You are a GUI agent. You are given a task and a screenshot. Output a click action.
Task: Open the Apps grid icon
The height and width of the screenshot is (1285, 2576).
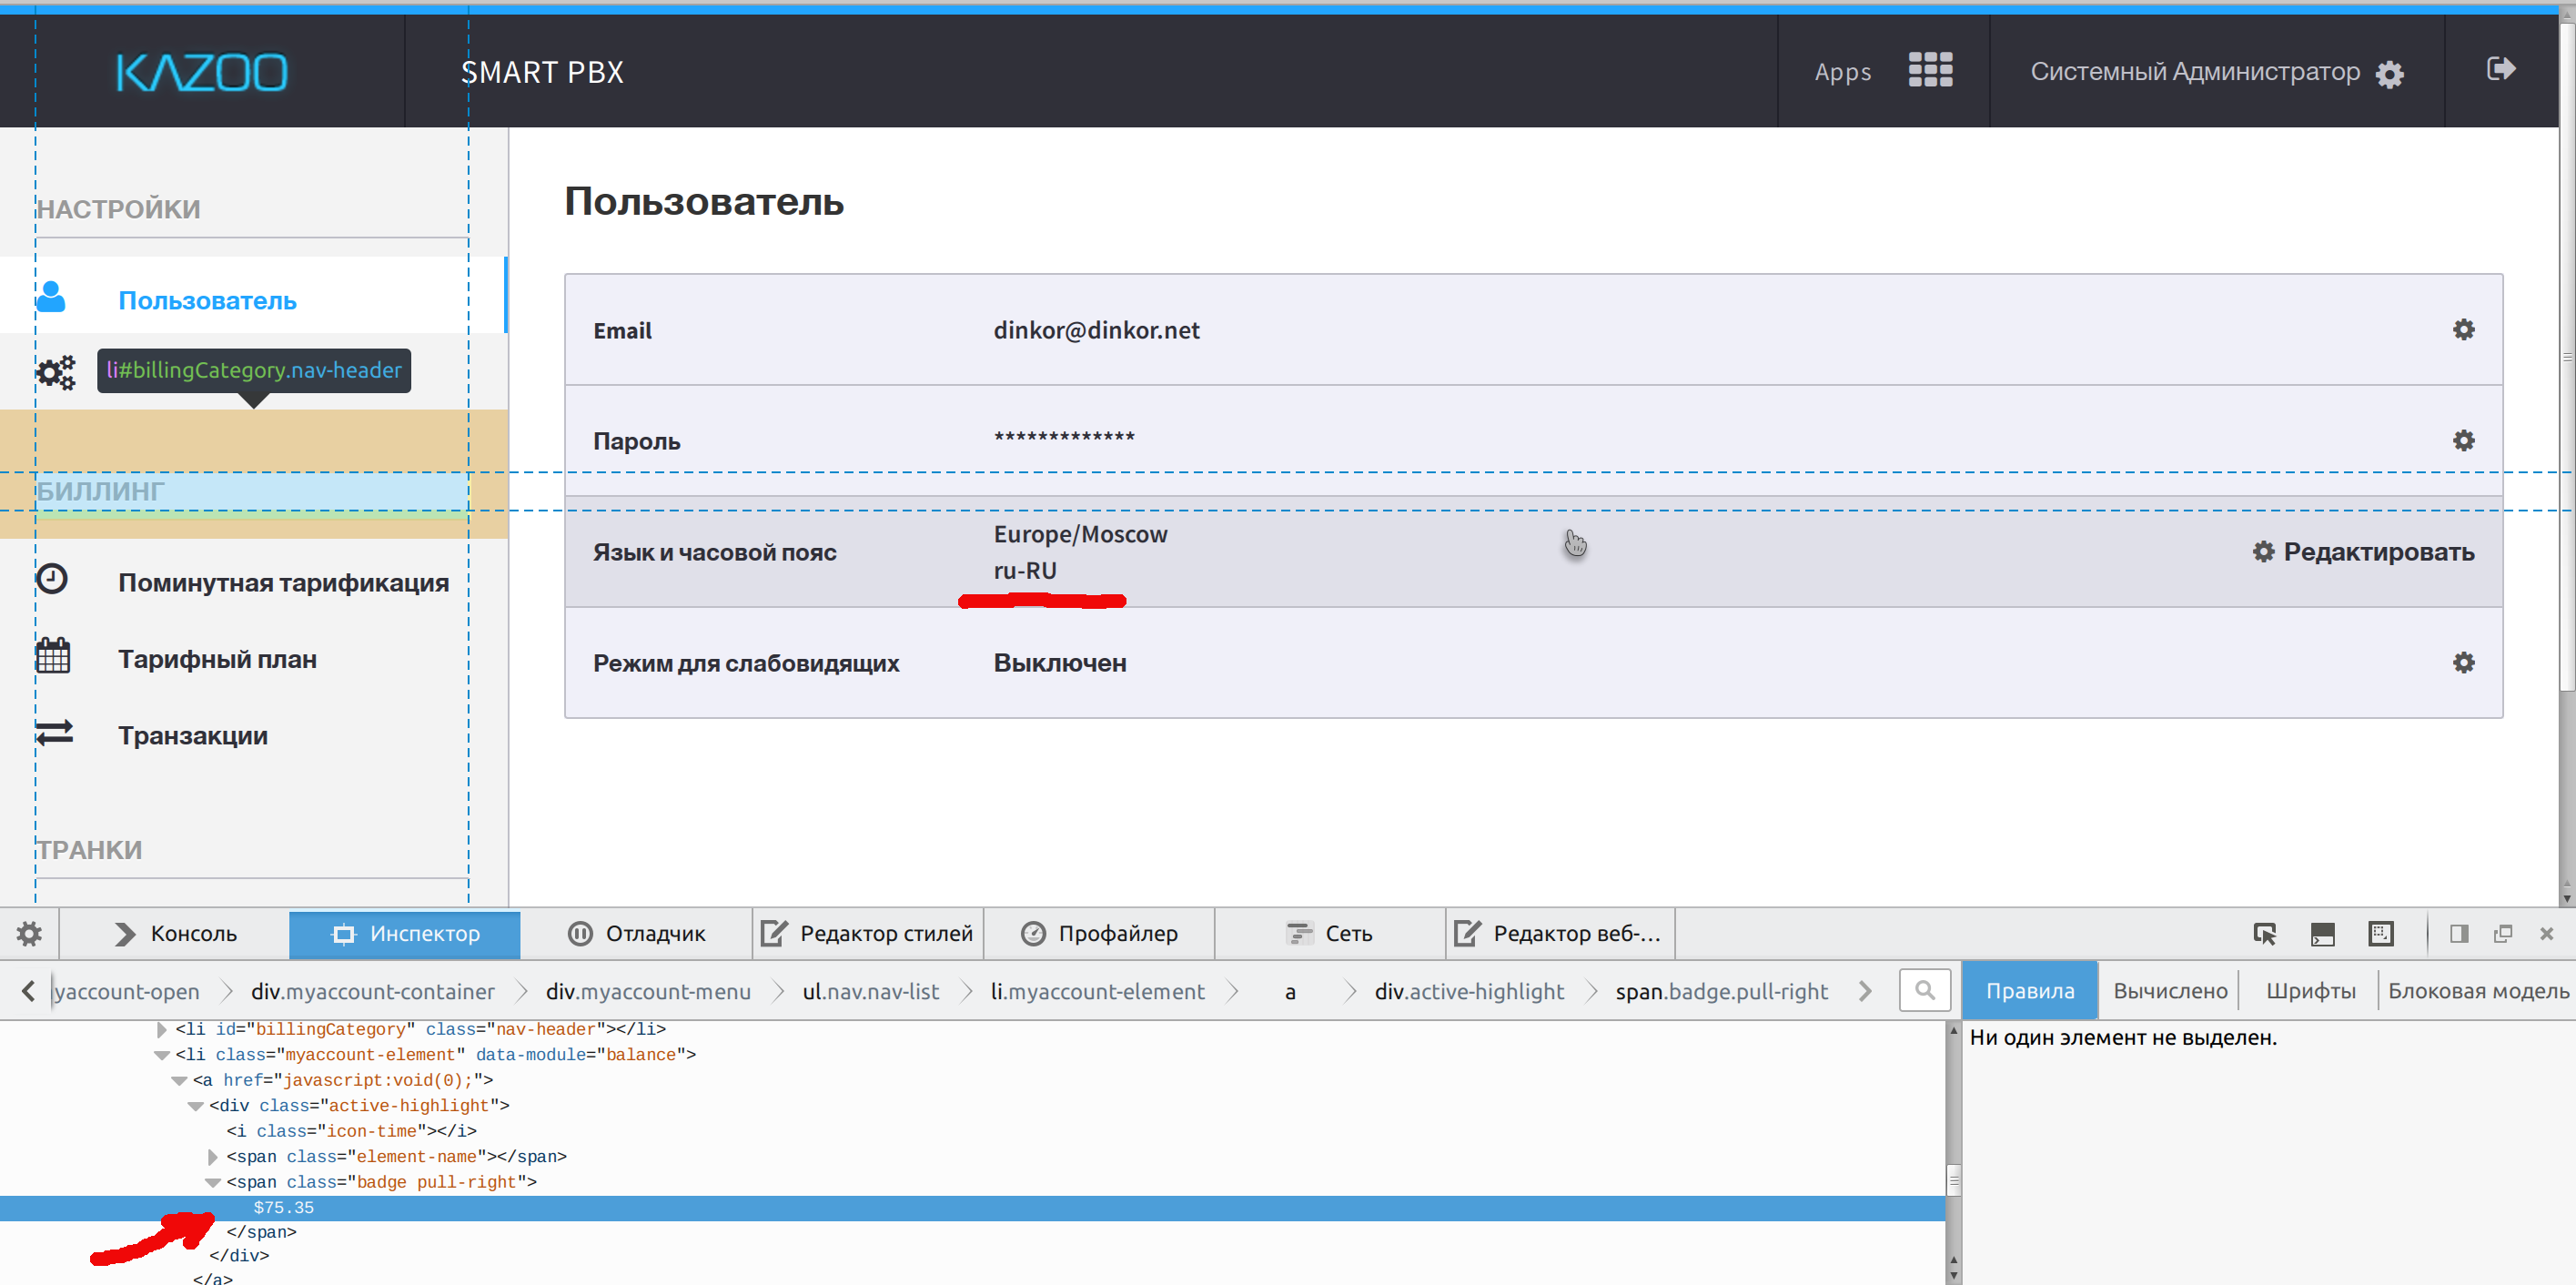1930,70
